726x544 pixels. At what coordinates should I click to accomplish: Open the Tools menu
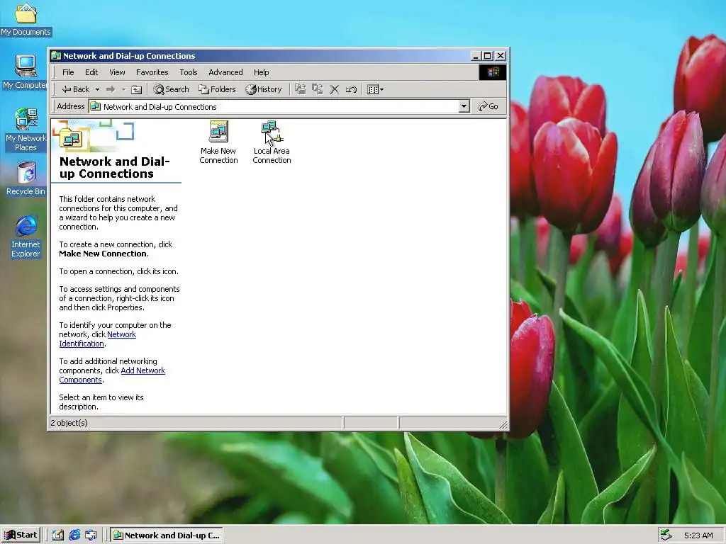(189, 72)
